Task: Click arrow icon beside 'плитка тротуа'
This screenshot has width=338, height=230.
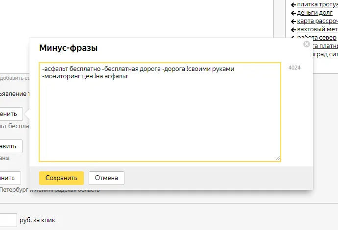Action: tap(293, 5)
